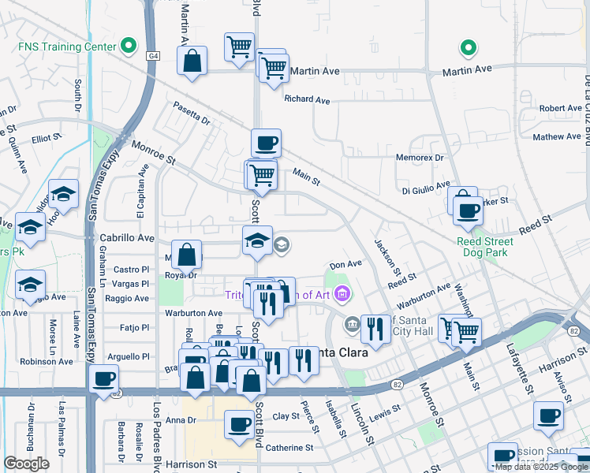Viewport: 590px width, 473px height.
Task: Select the restaurant marker near Pierce St
Action: 304,361
